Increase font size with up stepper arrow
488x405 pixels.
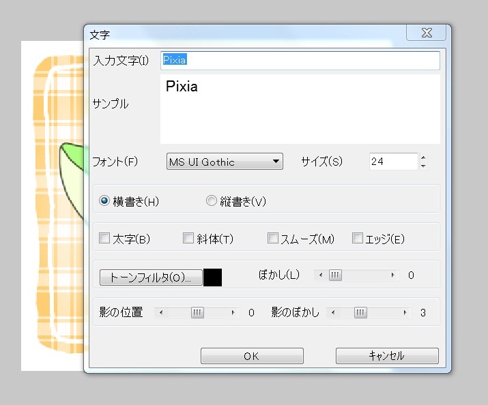(423, 157)
